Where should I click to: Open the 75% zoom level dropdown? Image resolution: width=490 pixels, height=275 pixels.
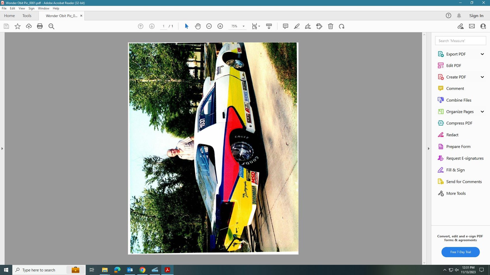(243, 26)
